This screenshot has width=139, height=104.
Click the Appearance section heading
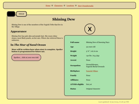click(x=19, y=31)
